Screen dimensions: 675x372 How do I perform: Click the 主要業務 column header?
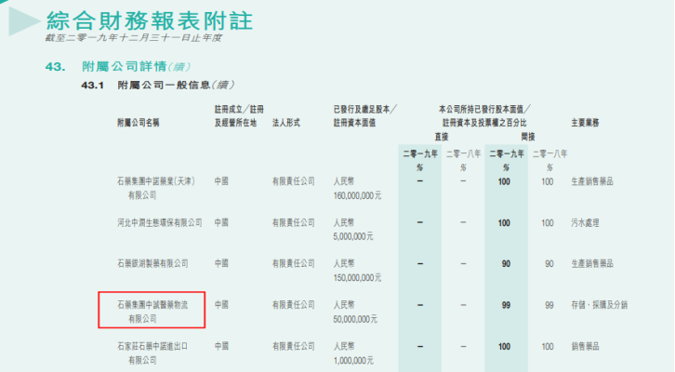tap(584, 122)
